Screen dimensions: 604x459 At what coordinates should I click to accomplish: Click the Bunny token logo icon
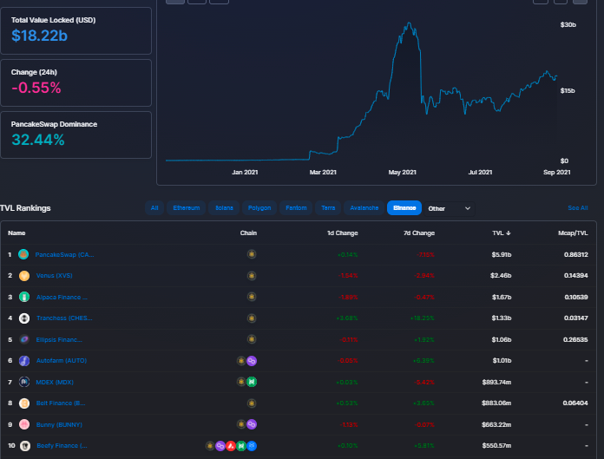pyautogui.click(x=24, y=424)
